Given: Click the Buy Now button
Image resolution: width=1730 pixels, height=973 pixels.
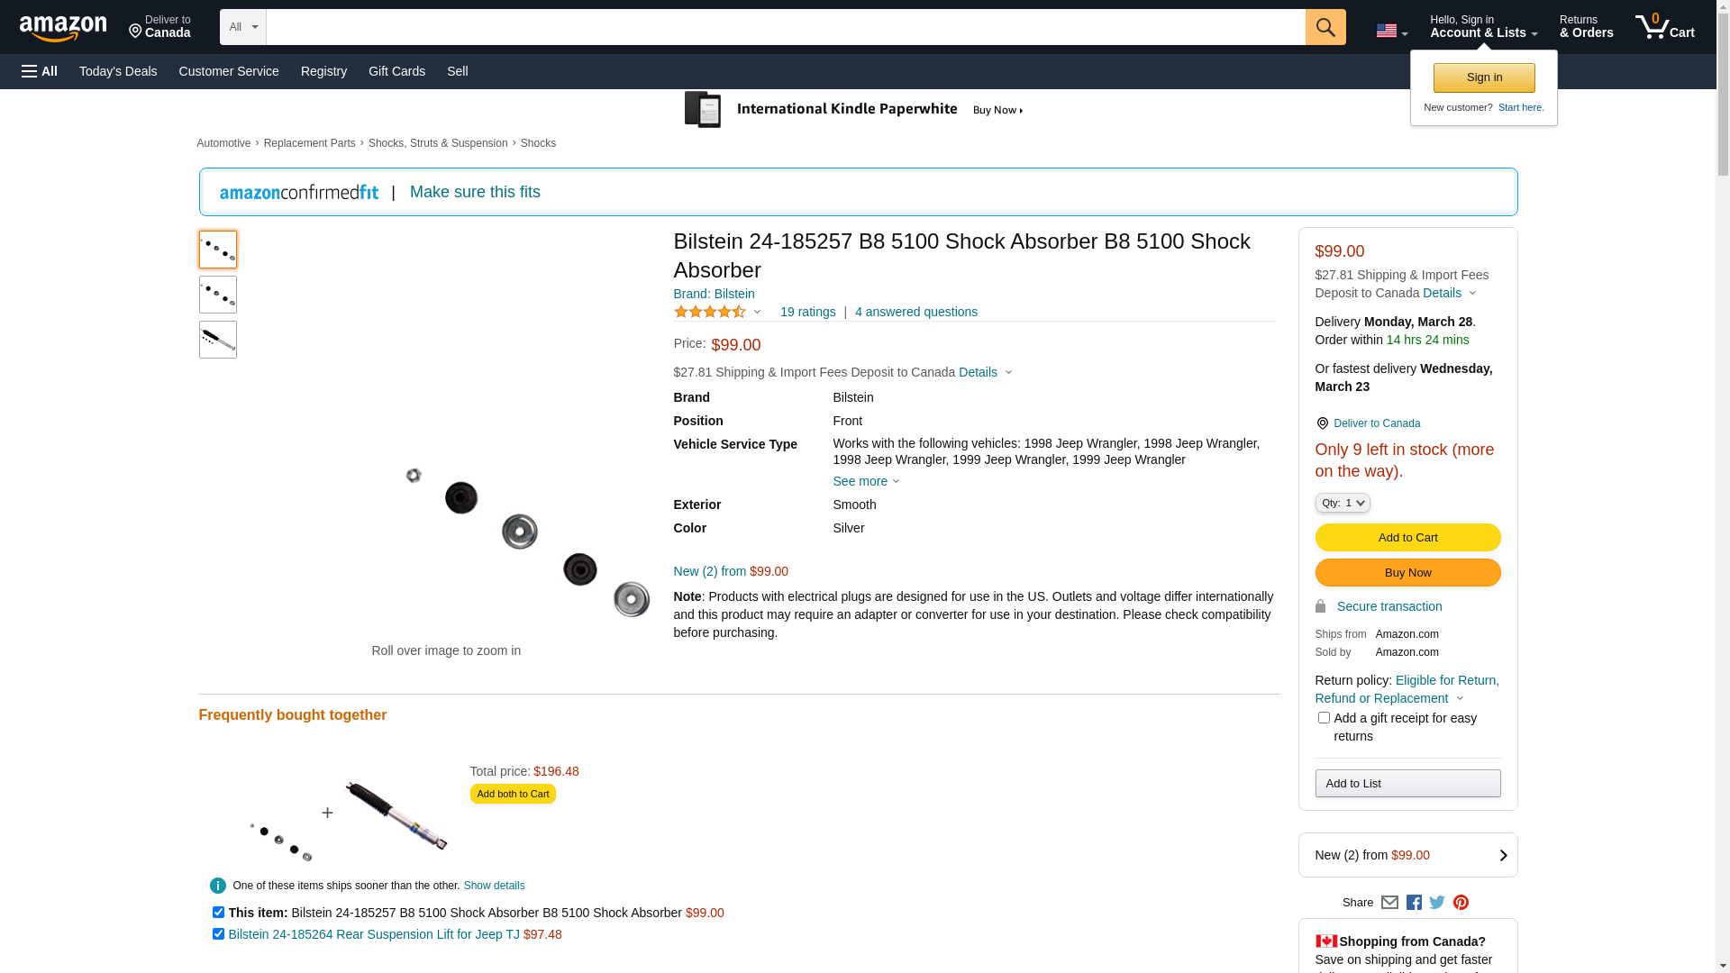Looking at the screenshot, I should coord(1407,573).
